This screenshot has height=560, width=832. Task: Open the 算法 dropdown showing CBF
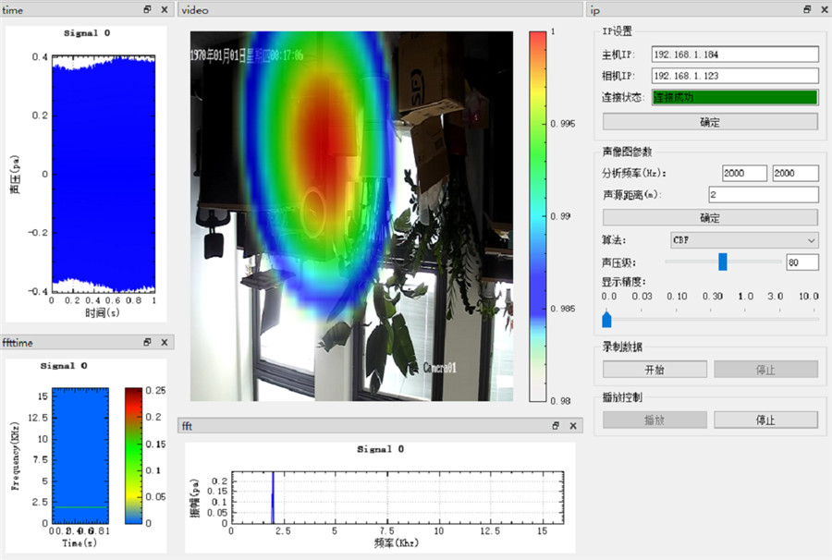point(744,240)
